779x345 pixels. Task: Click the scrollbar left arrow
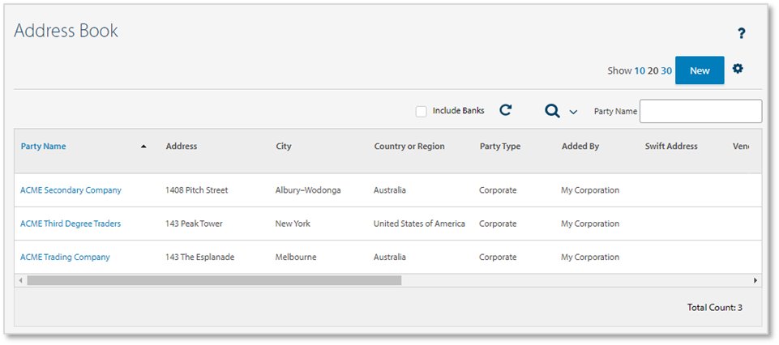pos(19,280)
